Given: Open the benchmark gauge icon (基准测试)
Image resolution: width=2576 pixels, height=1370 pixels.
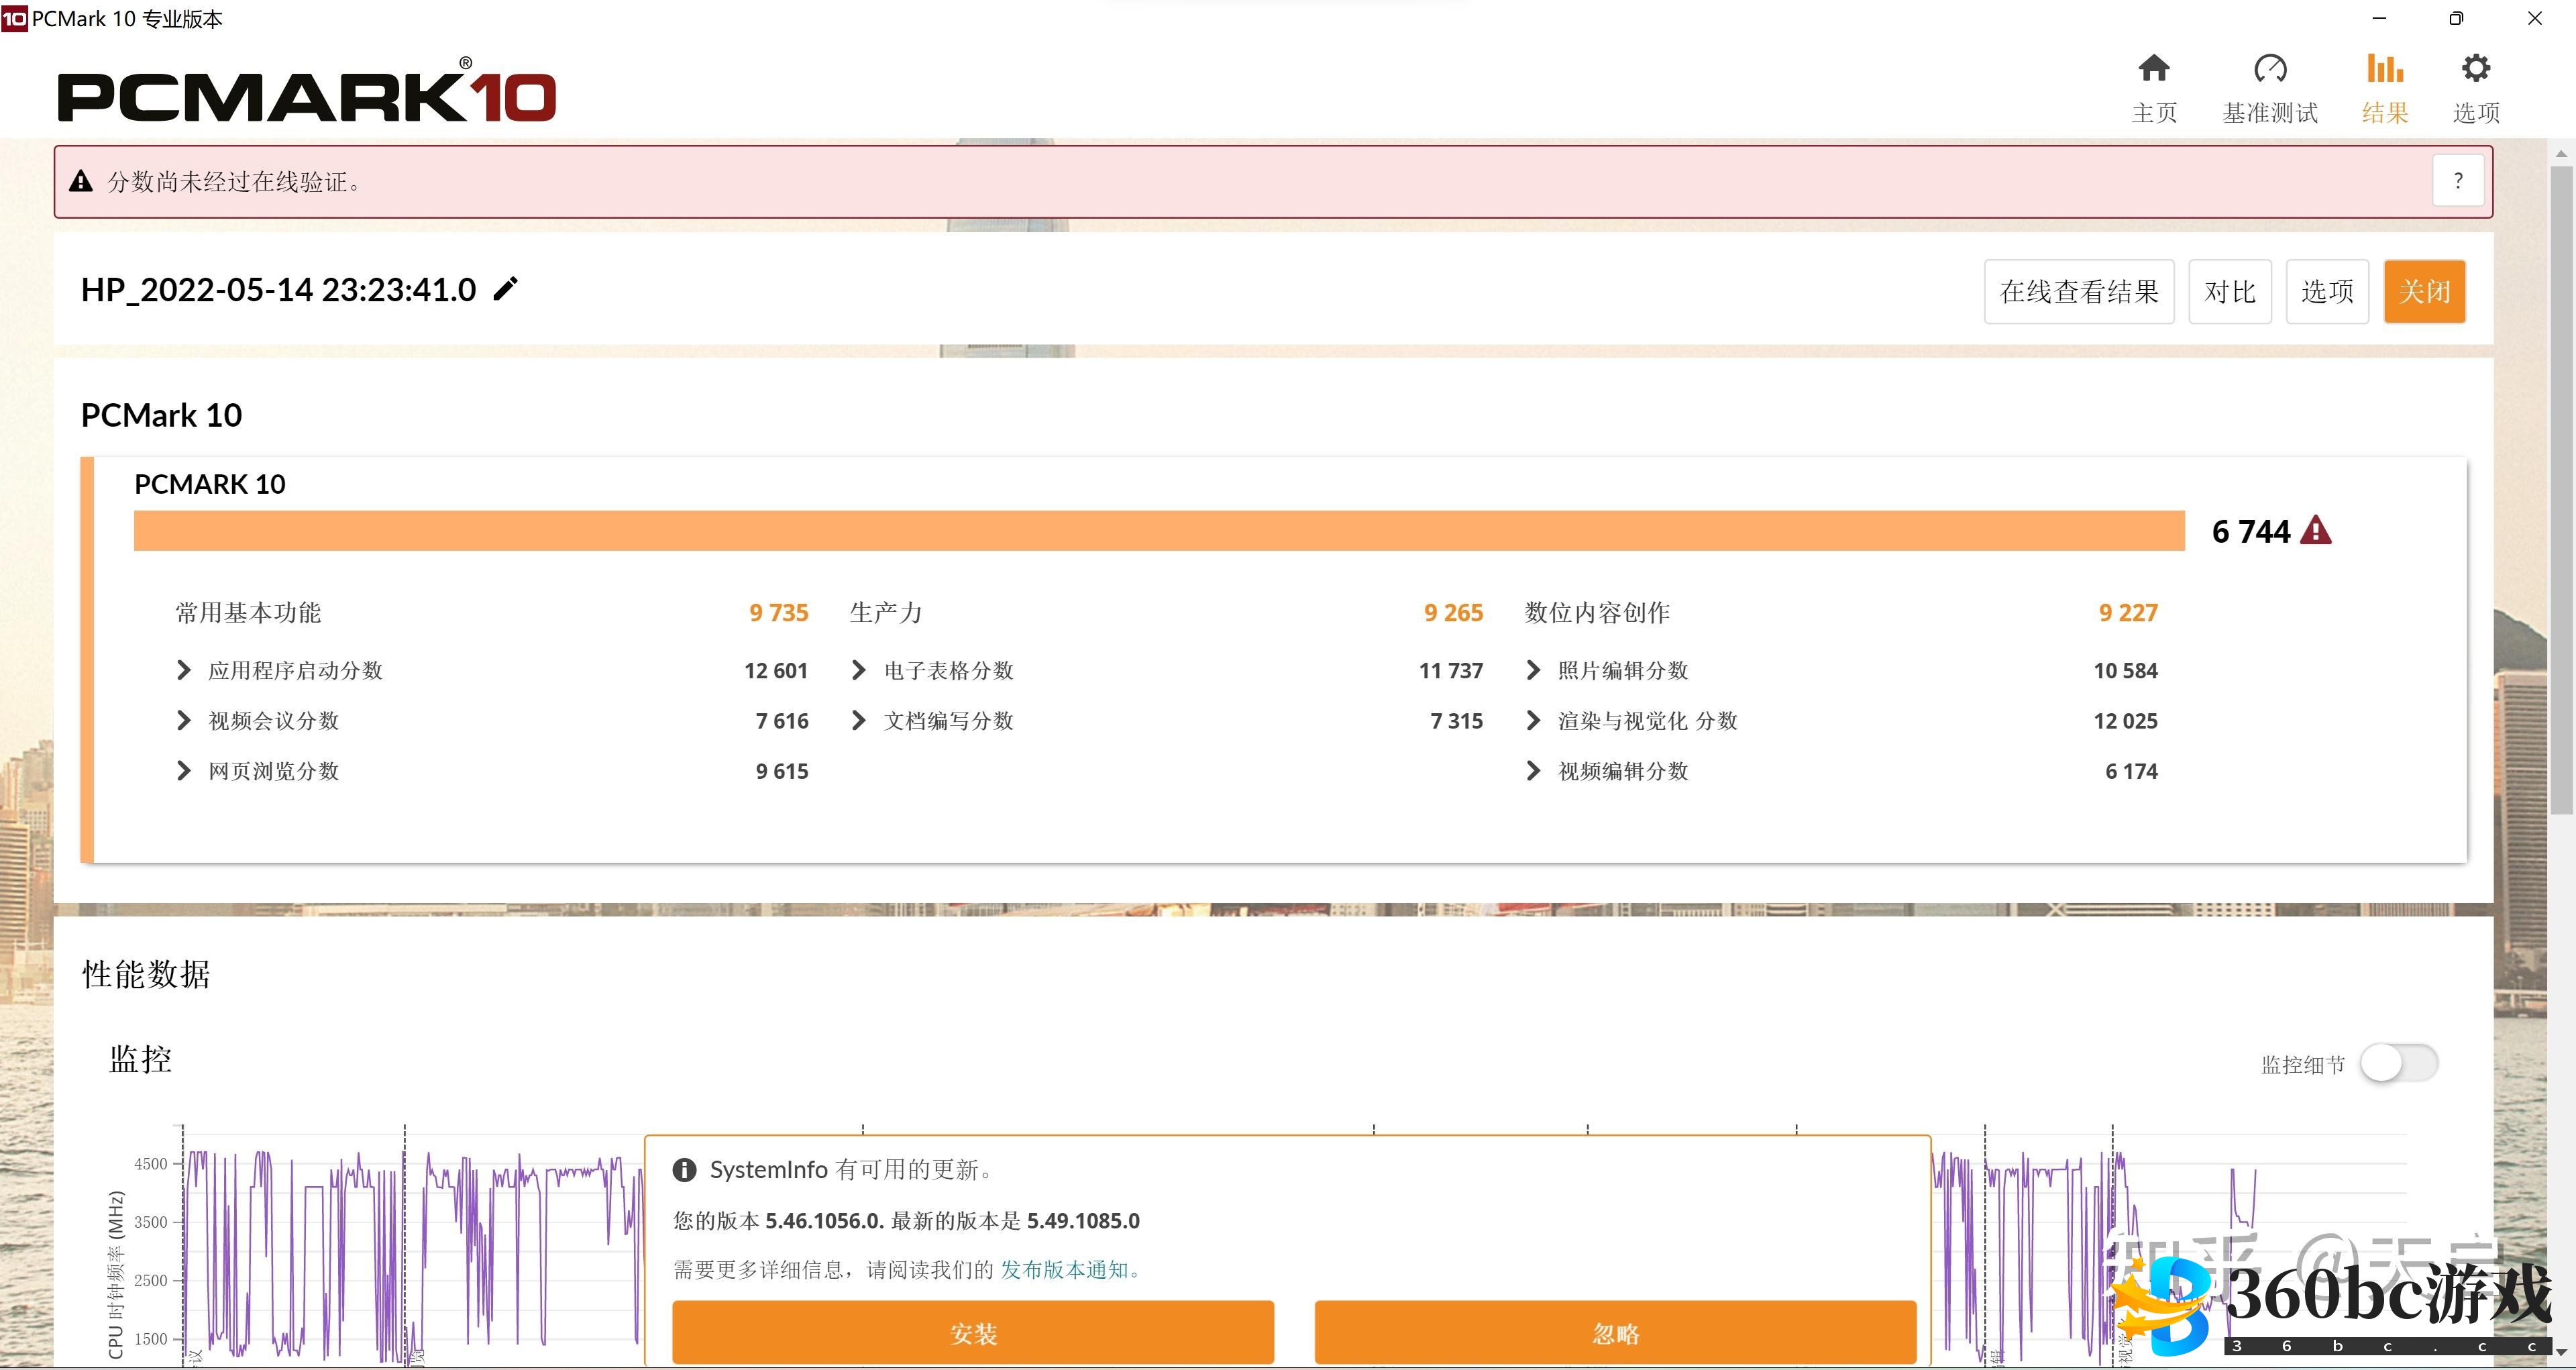Looking at the screenshot, I should (2269, 69).
